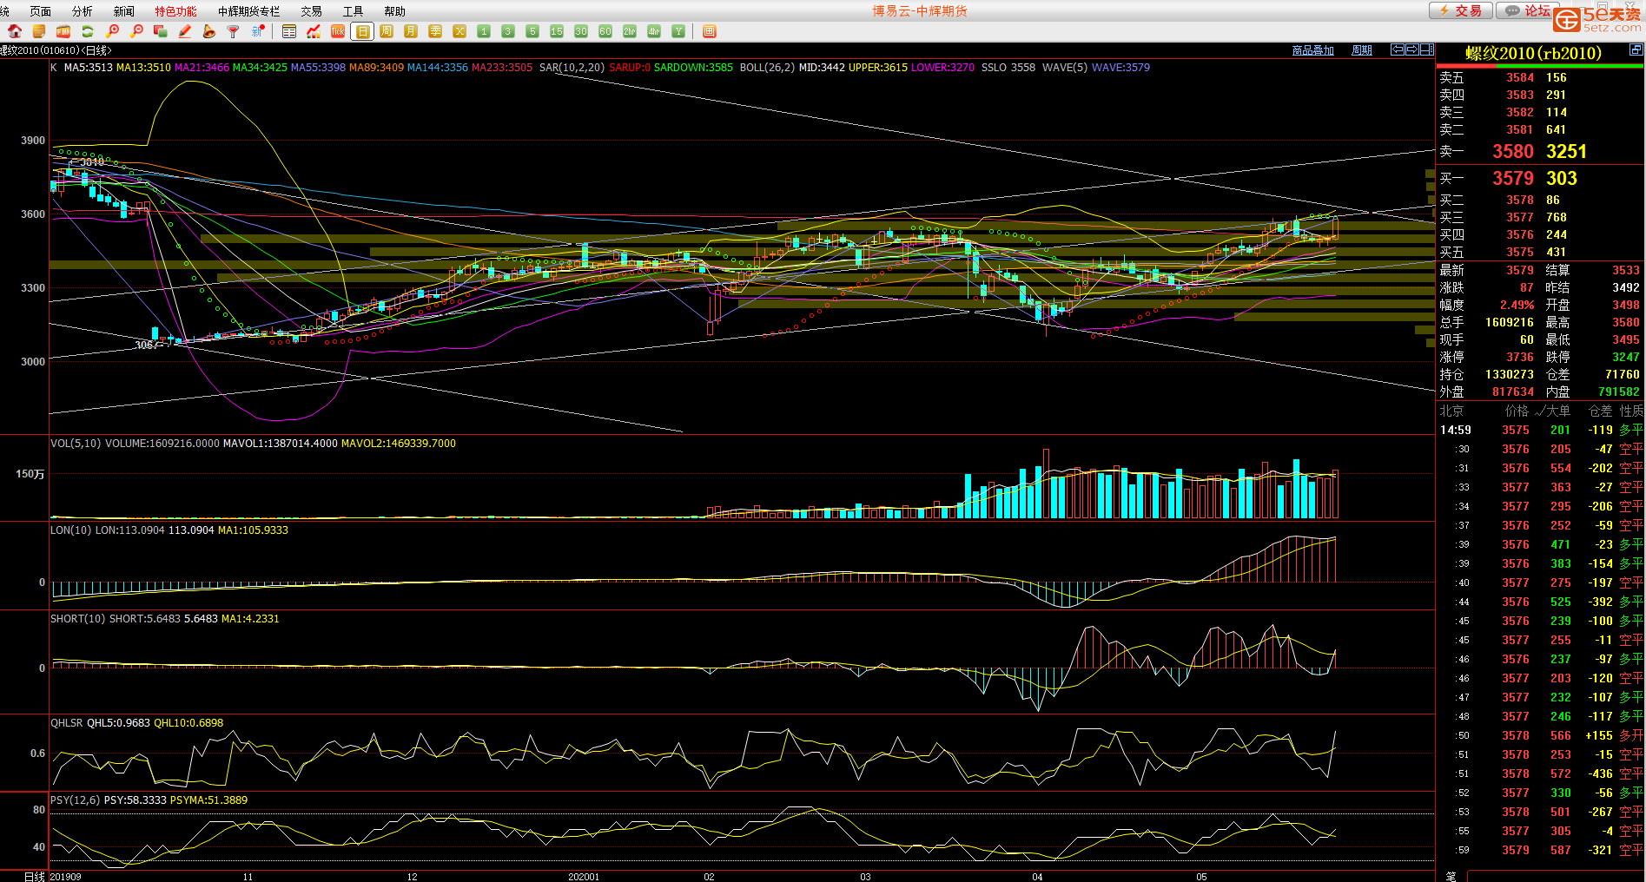Screen dimensions: 1646x882
Task: Switch to 4hr period button
Action: 654,31
